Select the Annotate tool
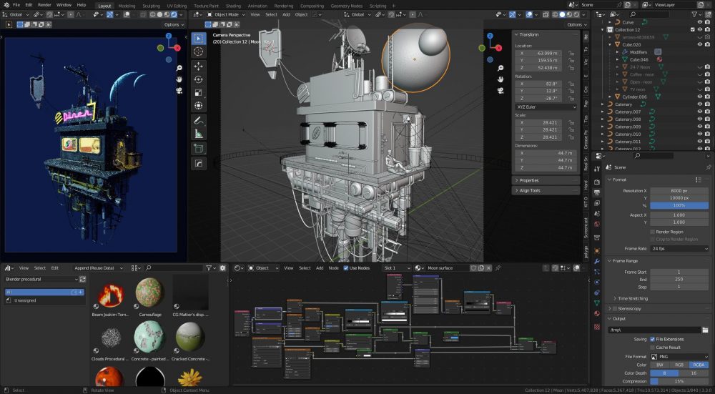Screen dimensions: 715x394 [x=198, y=121]
